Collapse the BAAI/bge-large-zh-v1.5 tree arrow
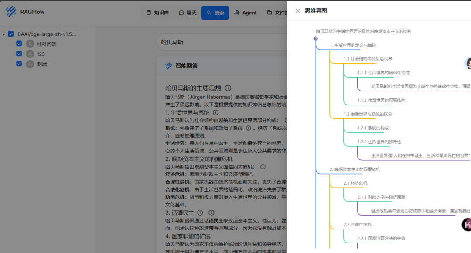471x253 pixels. point(4,34)
